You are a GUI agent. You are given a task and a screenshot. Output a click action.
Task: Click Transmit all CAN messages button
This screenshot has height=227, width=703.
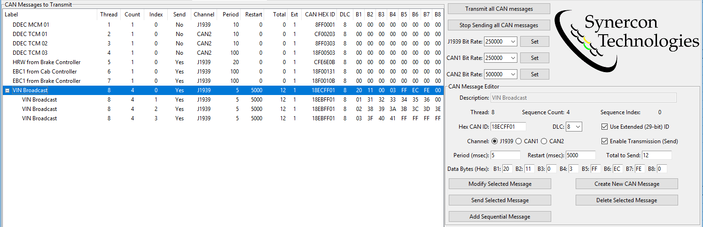(x=499, y=9)
